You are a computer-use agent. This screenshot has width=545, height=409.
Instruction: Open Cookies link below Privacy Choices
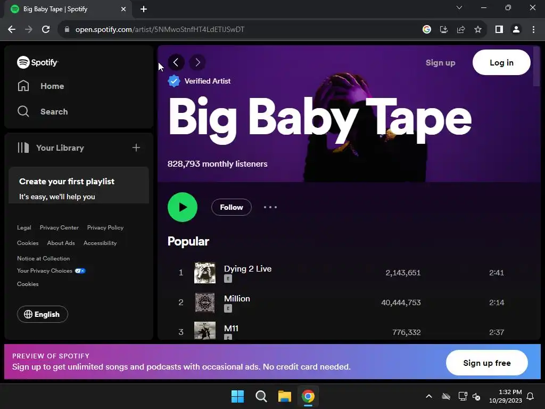click(28, 284)
